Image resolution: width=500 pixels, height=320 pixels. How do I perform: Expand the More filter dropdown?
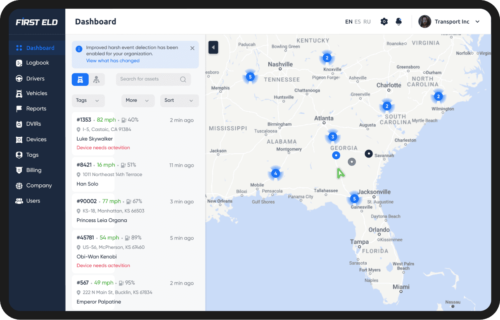137,101
